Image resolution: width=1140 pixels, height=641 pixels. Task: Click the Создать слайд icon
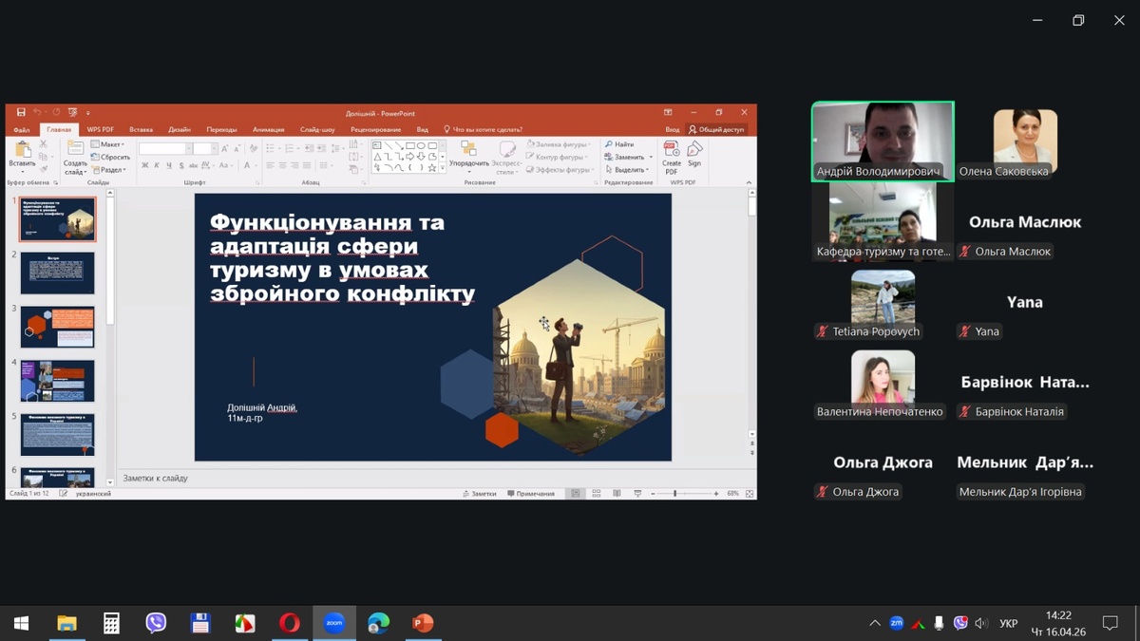click(75, 150)
